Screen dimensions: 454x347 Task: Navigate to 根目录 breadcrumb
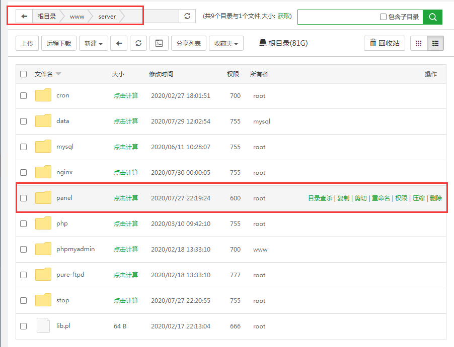[47, 17]
